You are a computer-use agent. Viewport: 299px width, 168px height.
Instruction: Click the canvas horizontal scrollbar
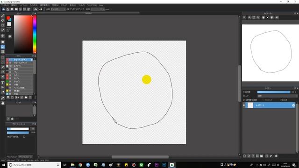140,157
